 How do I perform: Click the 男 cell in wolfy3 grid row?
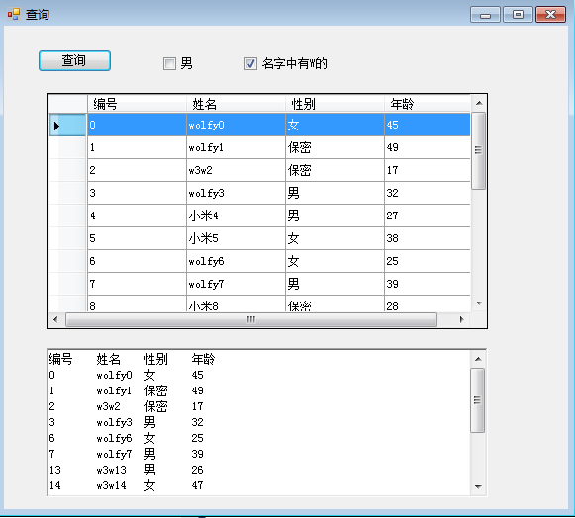coord(335,193)
